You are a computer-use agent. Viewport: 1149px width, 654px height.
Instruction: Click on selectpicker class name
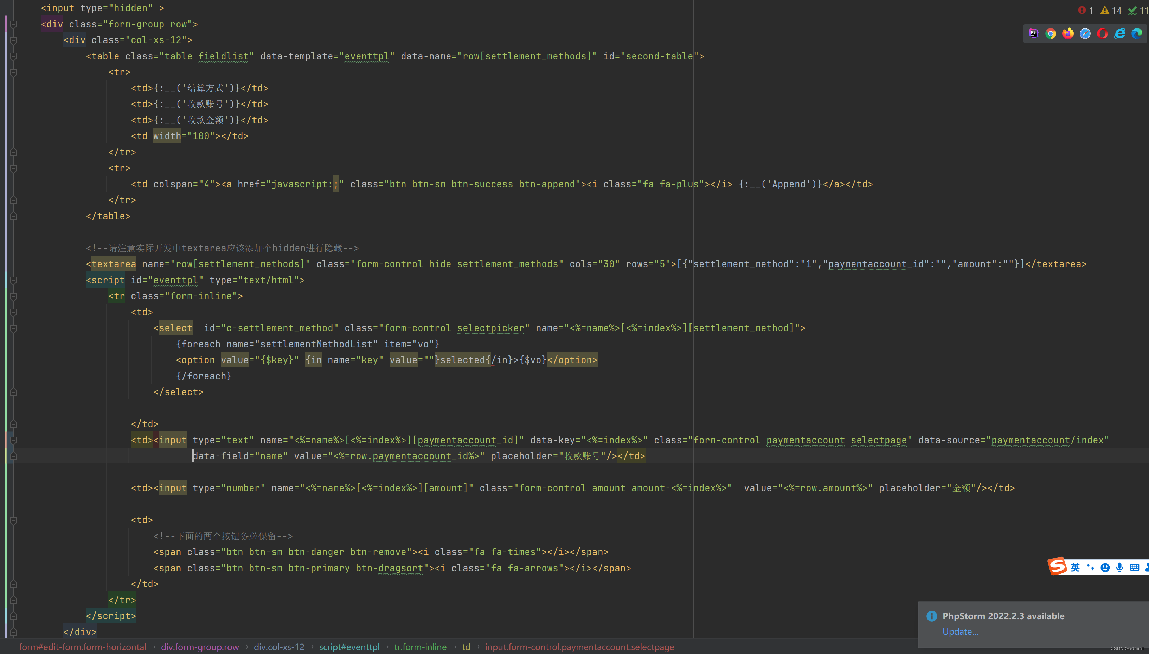click(x=490, y=328)
